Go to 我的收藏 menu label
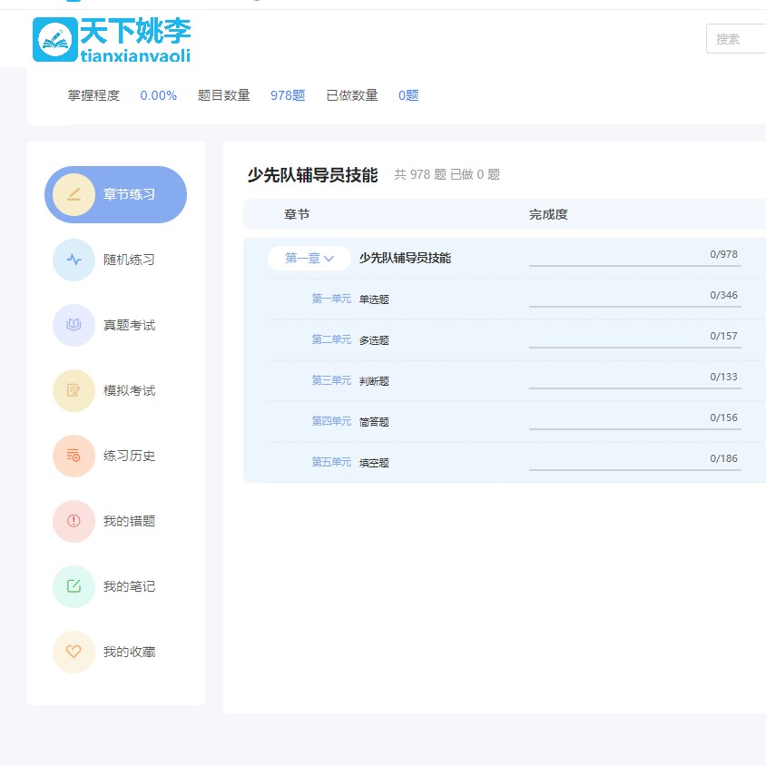This screenshot has height=766, width=766. point(129,652)
